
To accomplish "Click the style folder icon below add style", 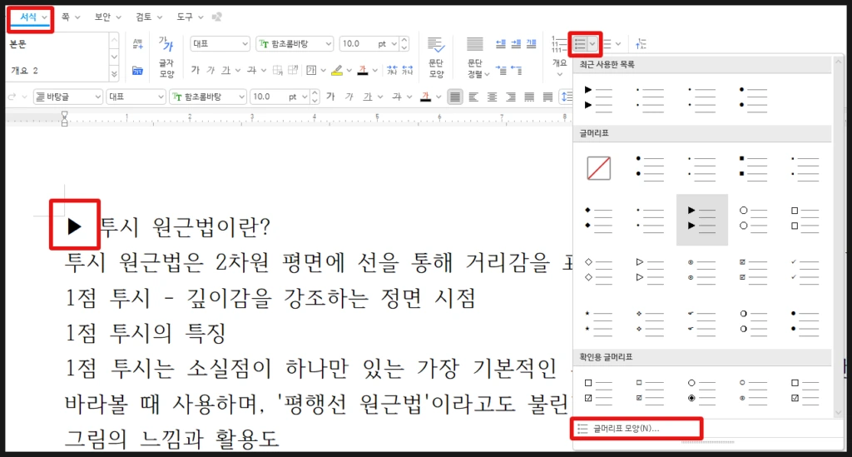I will (x=137, y=70).
